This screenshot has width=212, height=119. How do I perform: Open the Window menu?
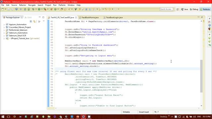71,5
